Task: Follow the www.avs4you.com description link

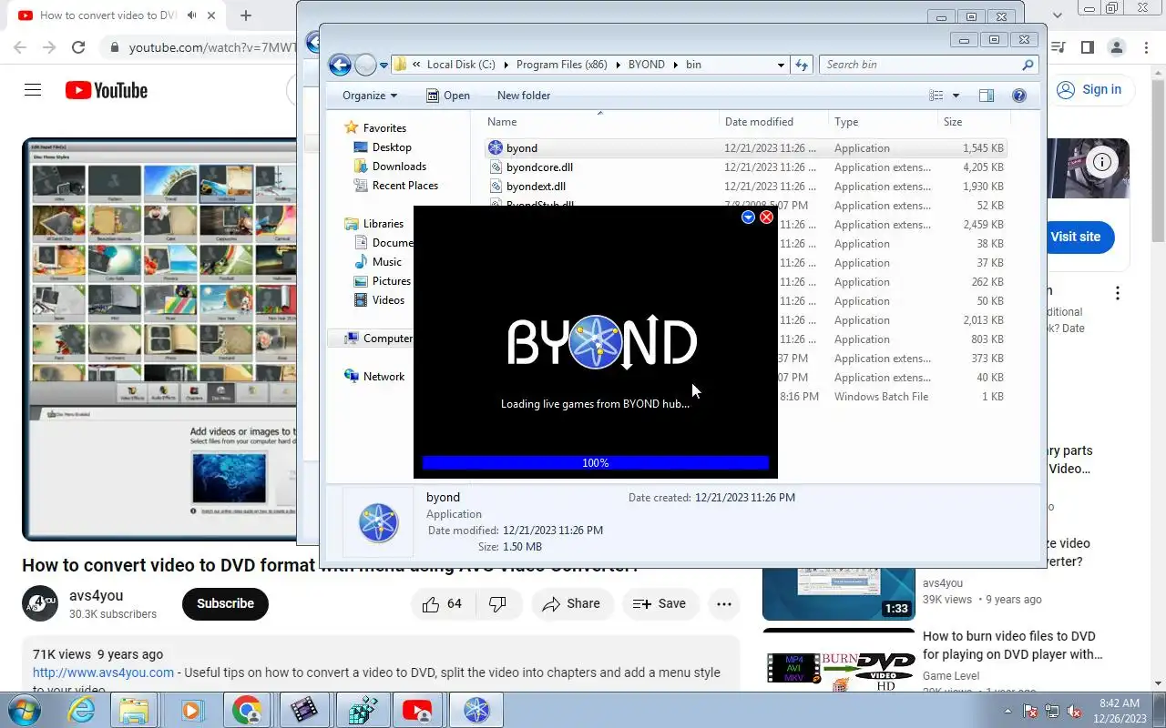Action: [103, 672]
